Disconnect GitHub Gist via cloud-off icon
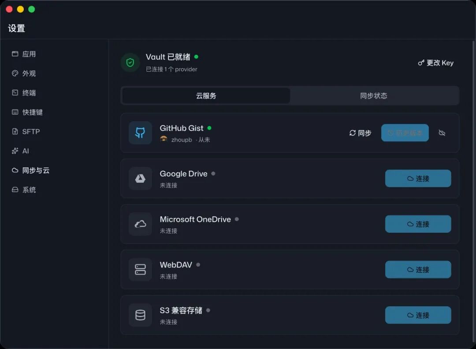The image size is (476, 349). (442, 133)
